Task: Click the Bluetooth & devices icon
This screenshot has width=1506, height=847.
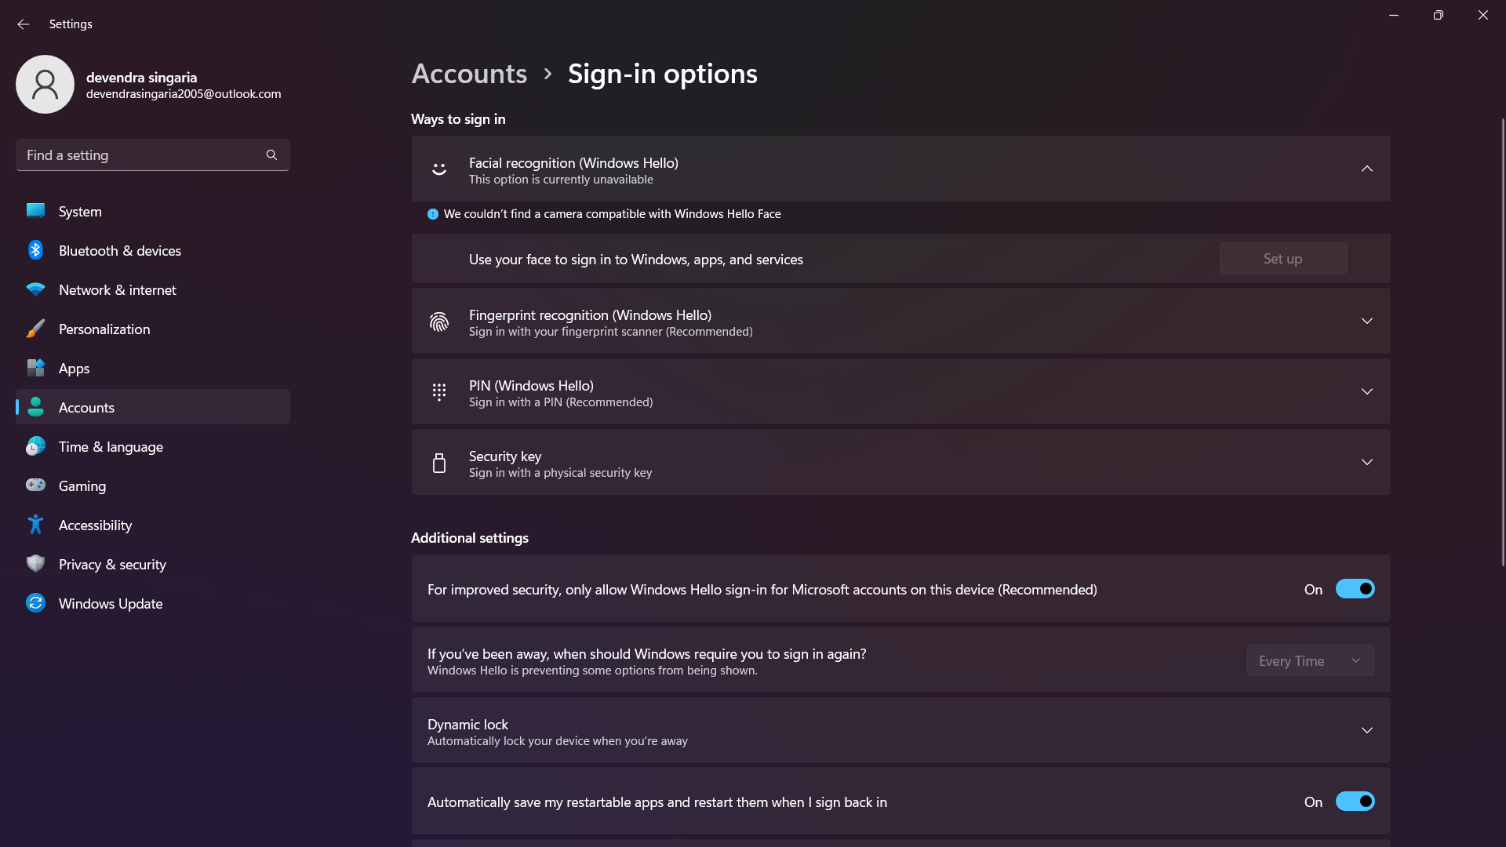Action: tap(36, 250)
